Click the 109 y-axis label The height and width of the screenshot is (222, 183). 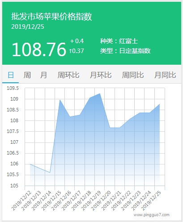[x=14, y=99]
